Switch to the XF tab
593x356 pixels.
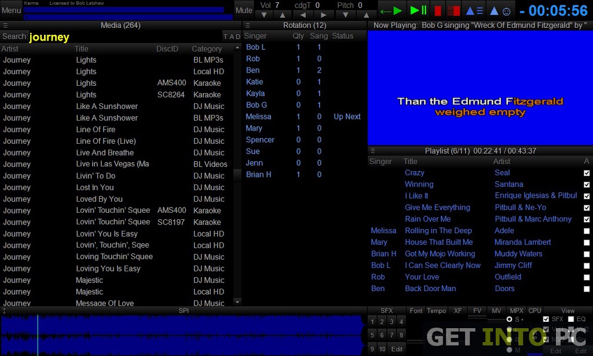(x=457, y=311)
